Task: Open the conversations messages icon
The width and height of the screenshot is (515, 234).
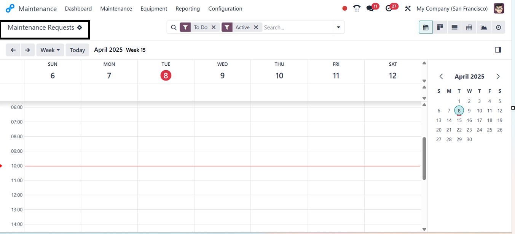Action: click(x=370, y=8)
